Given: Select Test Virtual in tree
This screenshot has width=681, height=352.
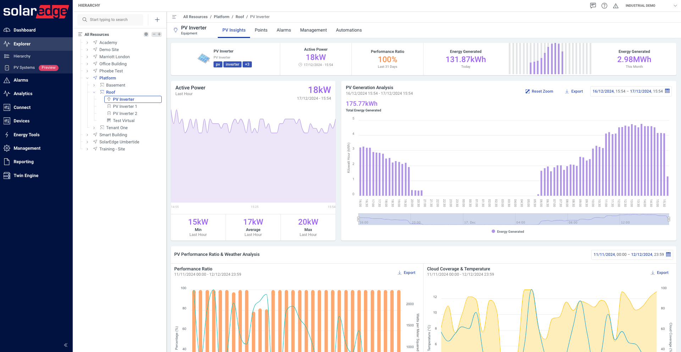Looking at the screenshot, I should click(x=123, y=121).
